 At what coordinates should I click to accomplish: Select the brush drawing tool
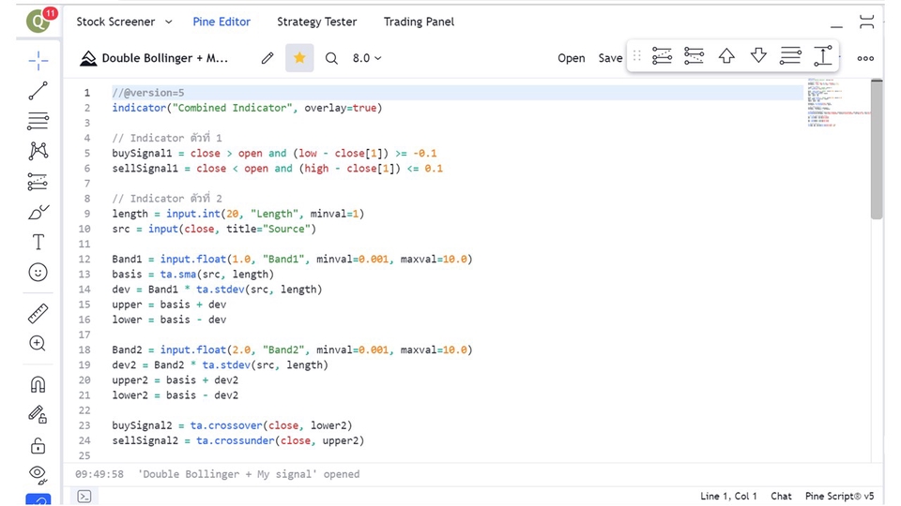[x=38, y=213]
